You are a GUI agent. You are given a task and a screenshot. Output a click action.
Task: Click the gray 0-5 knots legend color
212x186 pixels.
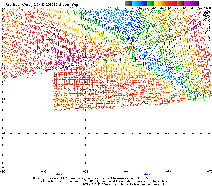tap(128, 3)
